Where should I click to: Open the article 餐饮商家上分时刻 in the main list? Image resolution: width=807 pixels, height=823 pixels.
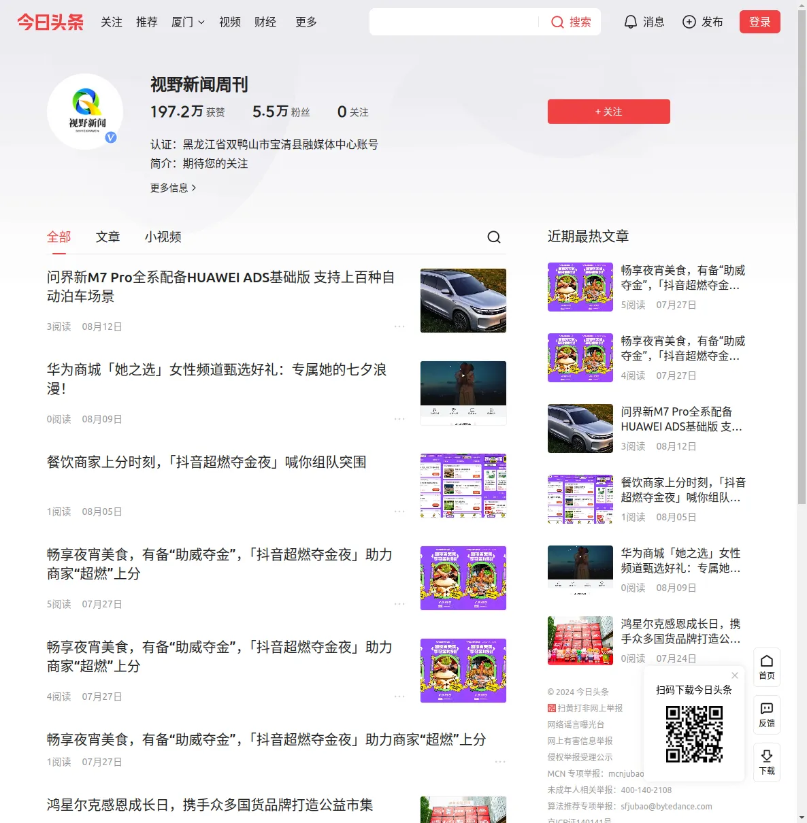tap(207, 462)
